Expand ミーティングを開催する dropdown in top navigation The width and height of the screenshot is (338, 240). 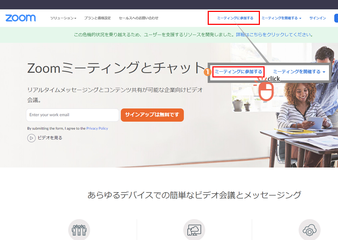point(281,18)
